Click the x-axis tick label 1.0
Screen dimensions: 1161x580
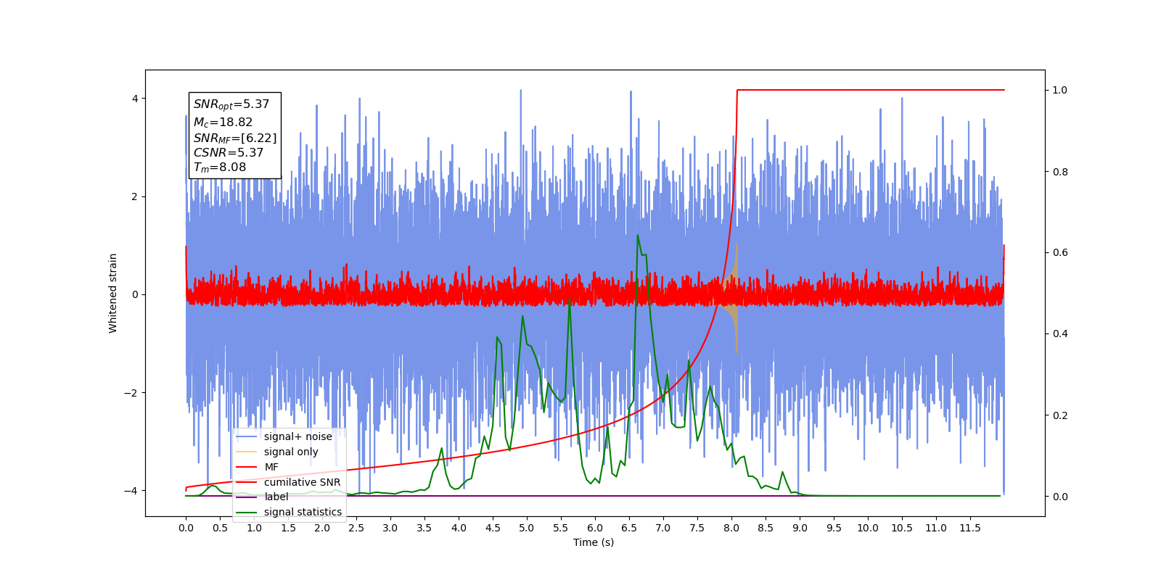click(254, 528)
